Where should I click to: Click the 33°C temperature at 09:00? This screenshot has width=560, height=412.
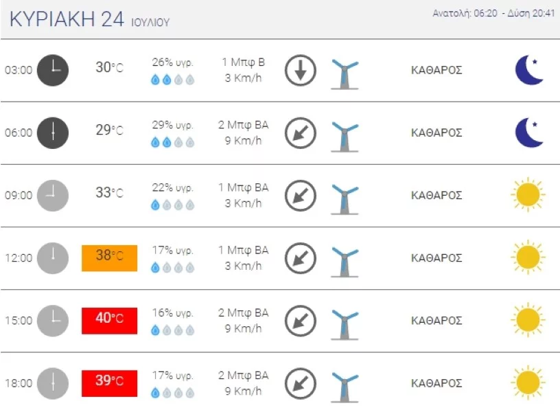point(109,193)
